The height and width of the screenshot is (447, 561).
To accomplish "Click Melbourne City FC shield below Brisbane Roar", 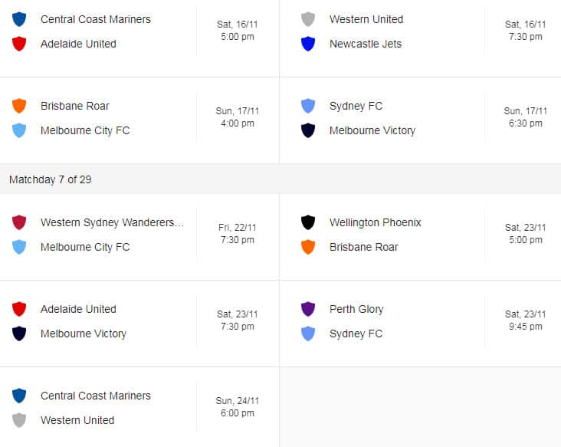I will 19,130.
